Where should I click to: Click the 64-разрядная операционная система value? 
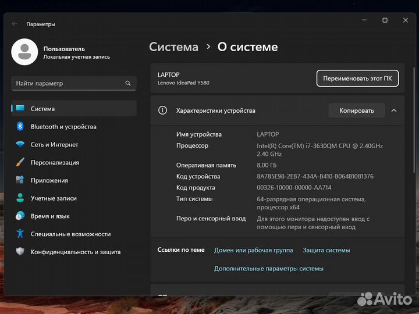click(311, 203)
